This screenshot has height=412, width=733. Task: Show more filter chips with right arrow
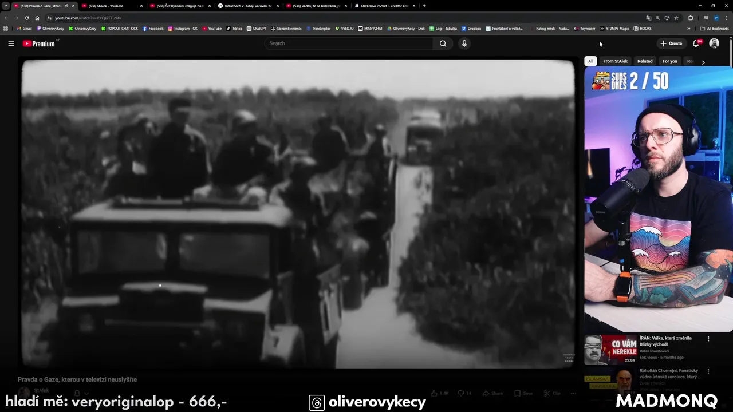[703, 62]
